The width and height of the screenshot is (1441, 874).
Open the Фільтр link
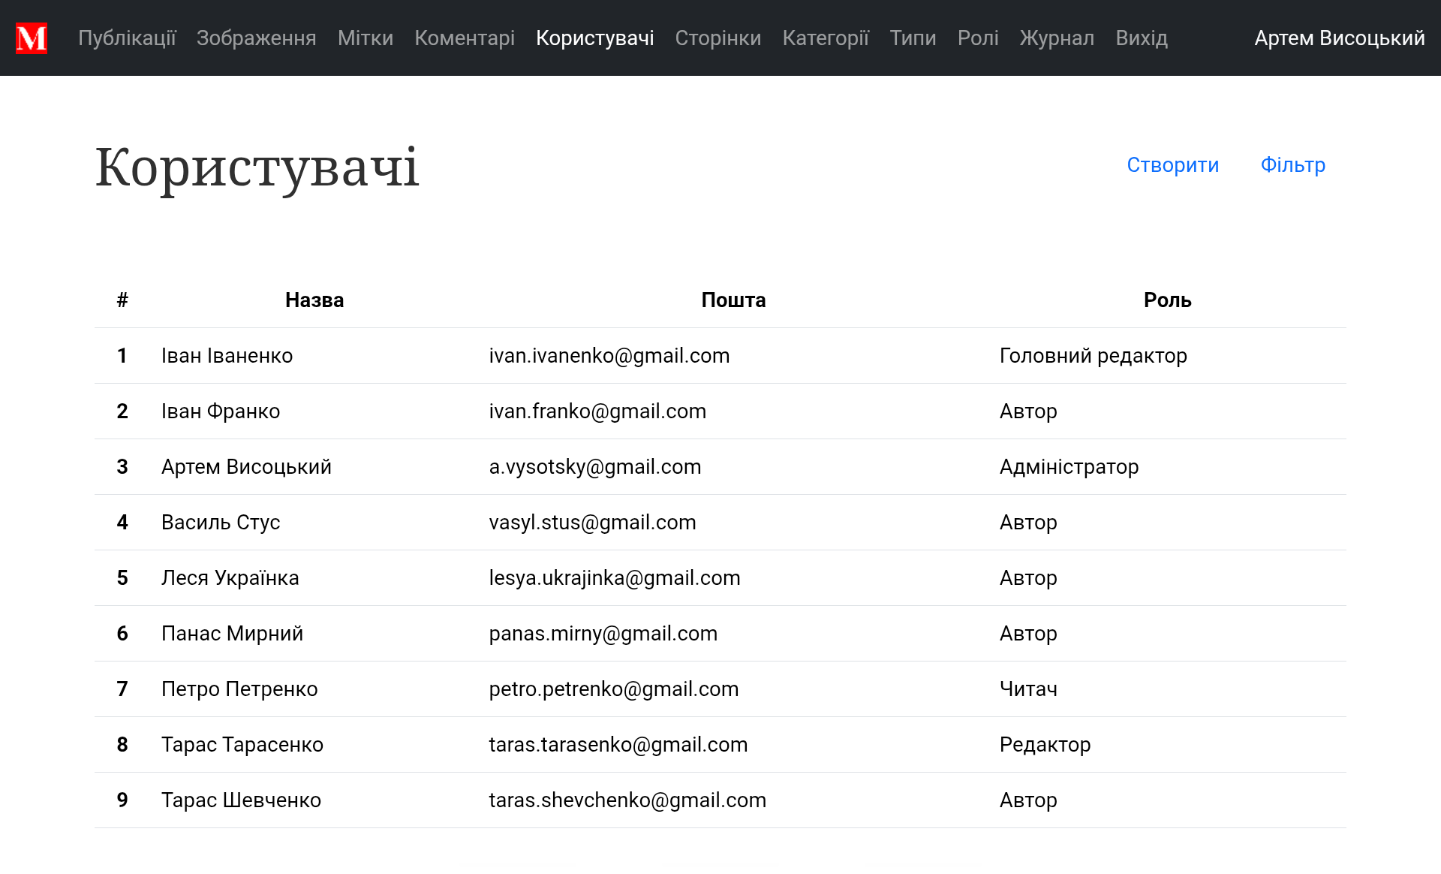[x=1292, y=165]
